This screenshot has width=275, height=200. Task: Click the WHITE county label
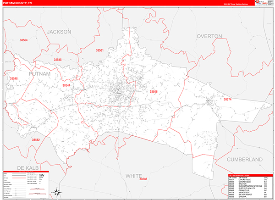(x=134, y=176)
